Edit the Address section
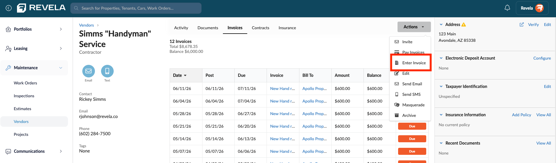 click(x=547, y=25)
